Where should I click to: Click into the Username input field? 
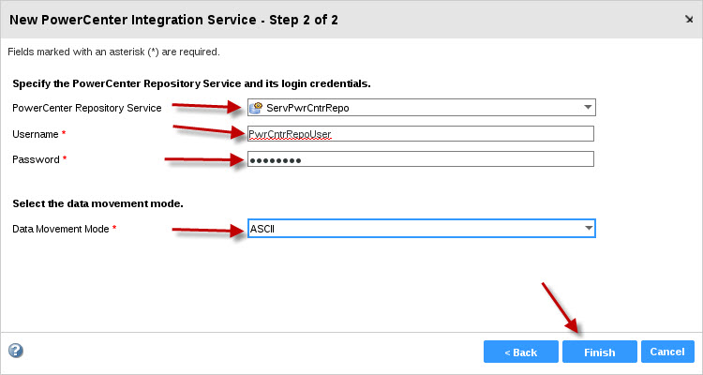[421, 134]
